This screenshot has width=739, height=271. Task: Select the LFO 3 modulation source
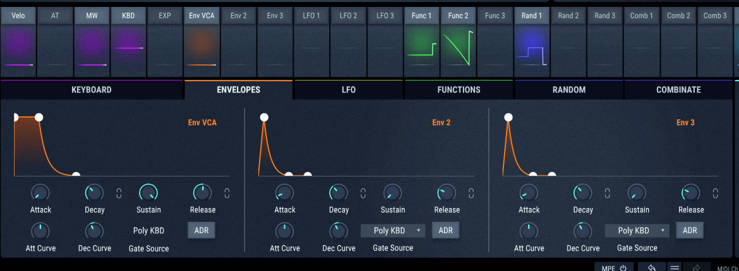point(385,16)
